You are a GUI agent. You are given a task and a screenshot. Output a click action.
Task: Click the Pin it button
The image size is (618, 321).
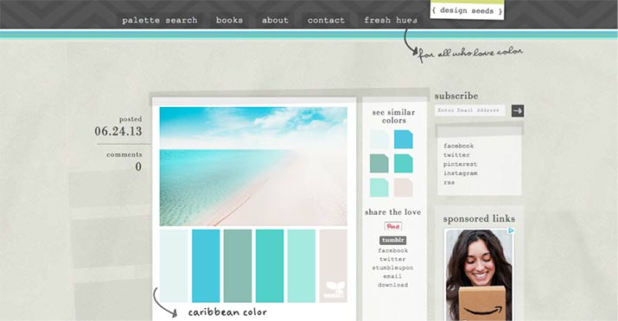[x=393, y=227]
